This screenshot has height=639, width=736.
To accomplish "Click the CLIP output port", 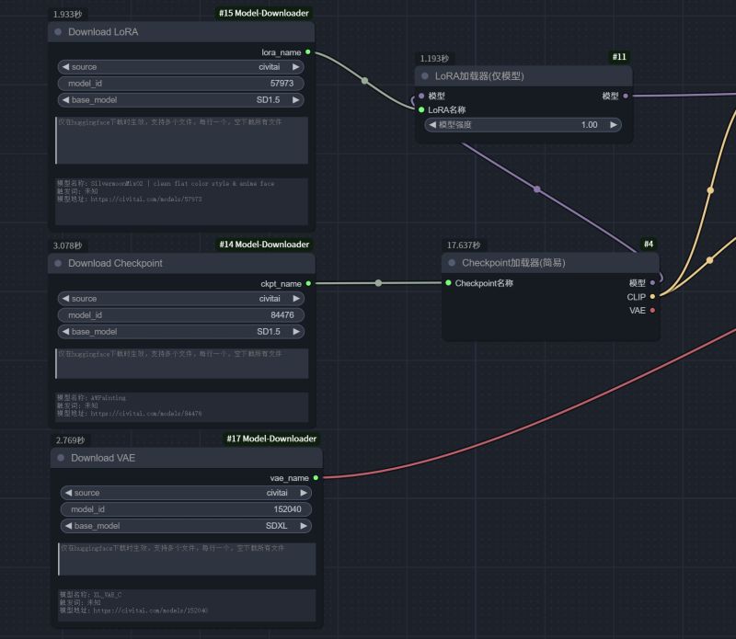I will 652,296.
